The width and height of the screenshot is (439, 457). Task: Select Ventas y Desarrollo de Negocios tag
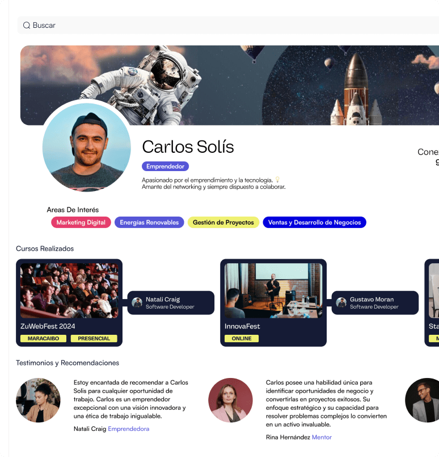coord(314,222)
